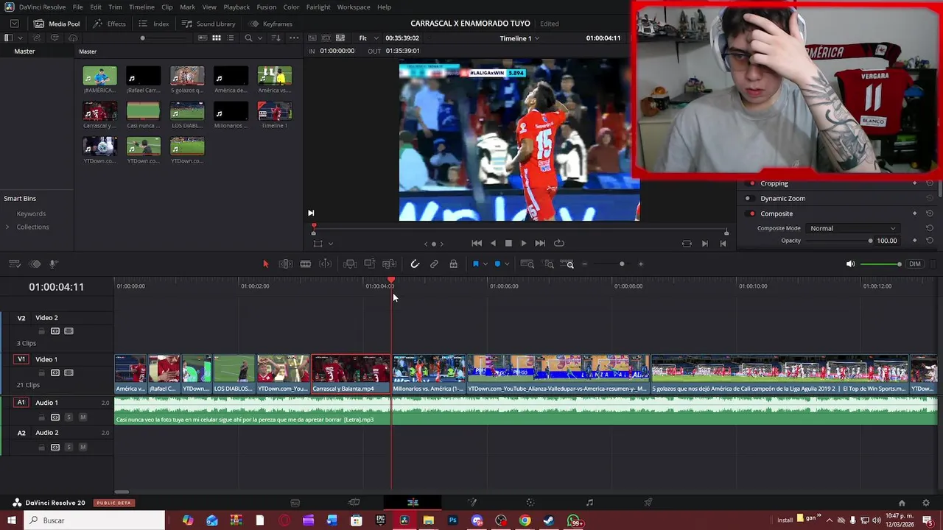943x530 pixels.
Task: Open the Media page icon
Action: point(295,503)
